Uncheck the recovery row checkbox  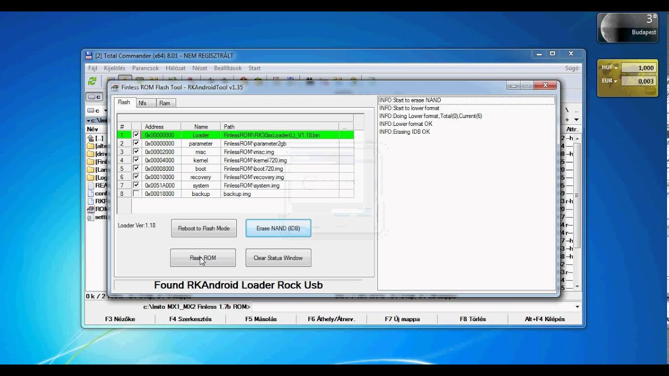pos(136,177)
